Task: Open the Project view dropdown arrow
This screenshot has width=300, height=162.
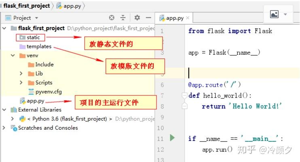Action: click(36, 18)
